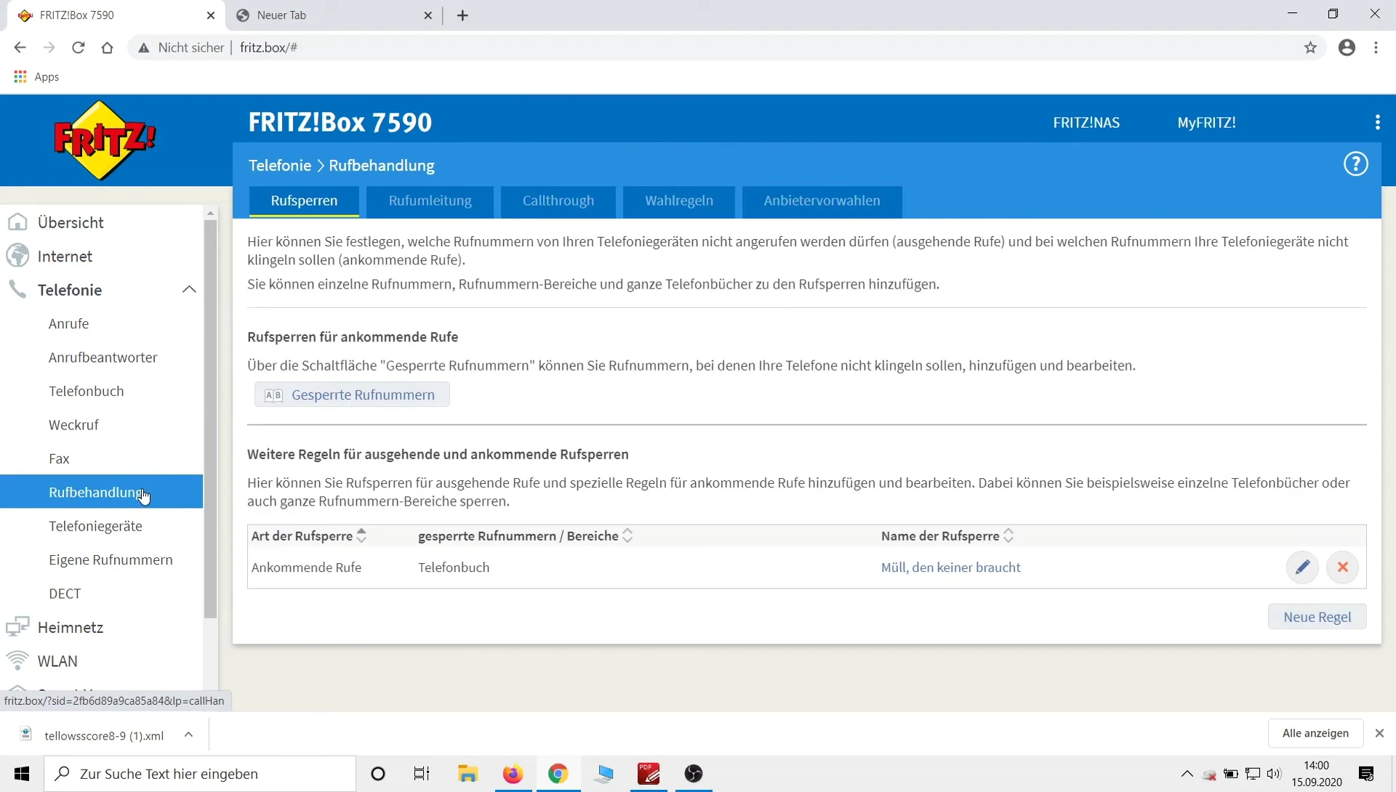Open the Apps shortcut in bookmarks bar
Image resolution: width=1396 pixels, height=792 pixels.
click(36, 77)
